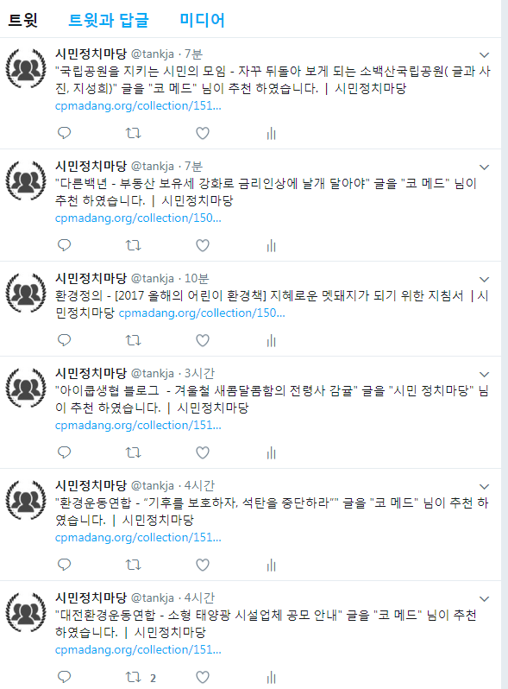Retweet the 환경정의 어린이 환경책 tweet

click(x=133, y=340)
